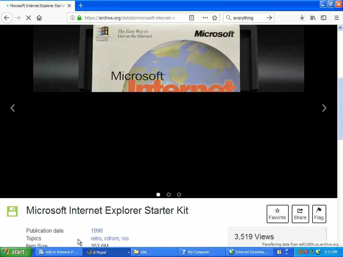This screenshot has height=257, width=343.
Task: Click the '3,519 Views' text
Action: (254, 237)
